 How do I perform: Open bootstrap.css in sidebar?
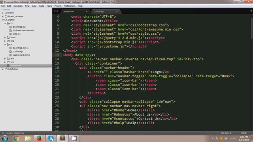[19, 27]
